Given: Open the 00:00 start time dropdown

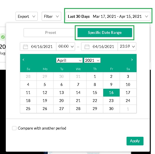Looking at the screenshot, I should 66,47.
